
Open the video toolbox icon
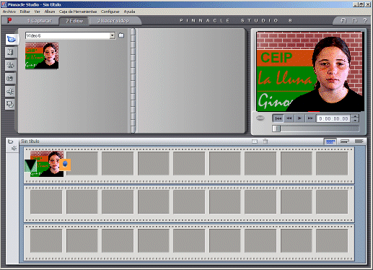(10, 141)
